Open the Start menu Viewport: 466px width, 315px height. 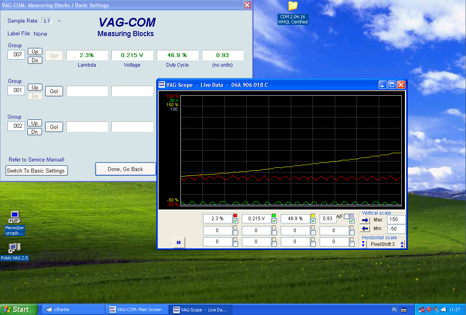click(19, 309)
